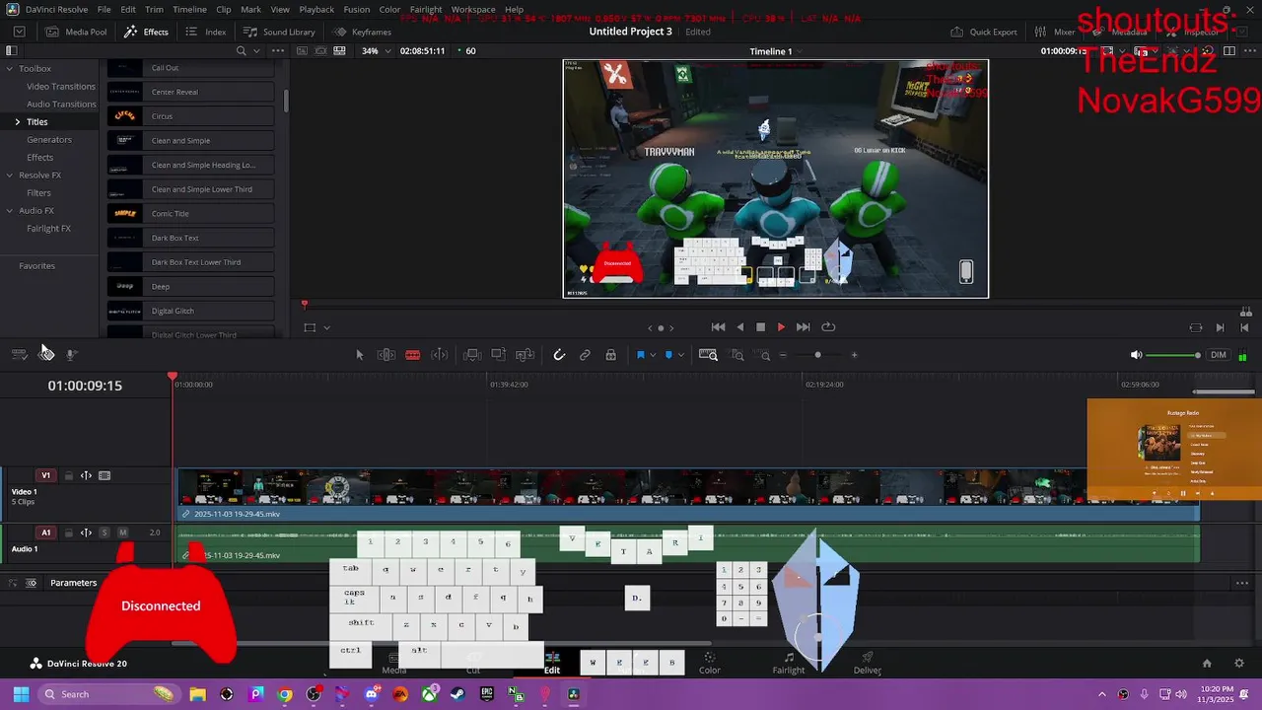
Task: Open the Index panel
Action: [206, 32]
